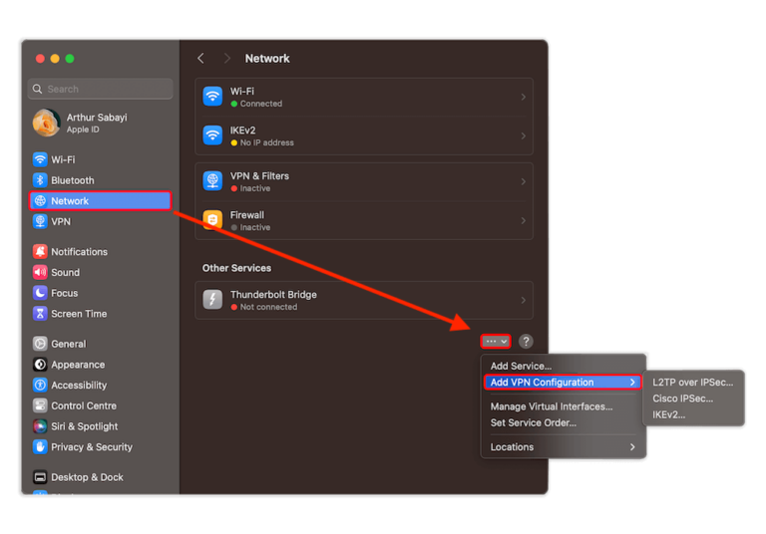Open Screen Time settings
766x534 pixels.
pyautogui.click(x=100, y=314)
